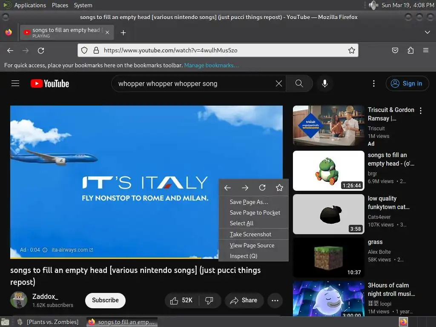This screenshot has width=436, height=327.
Task: Visit the ita-airways.com ad link
Action: point(72,250)
